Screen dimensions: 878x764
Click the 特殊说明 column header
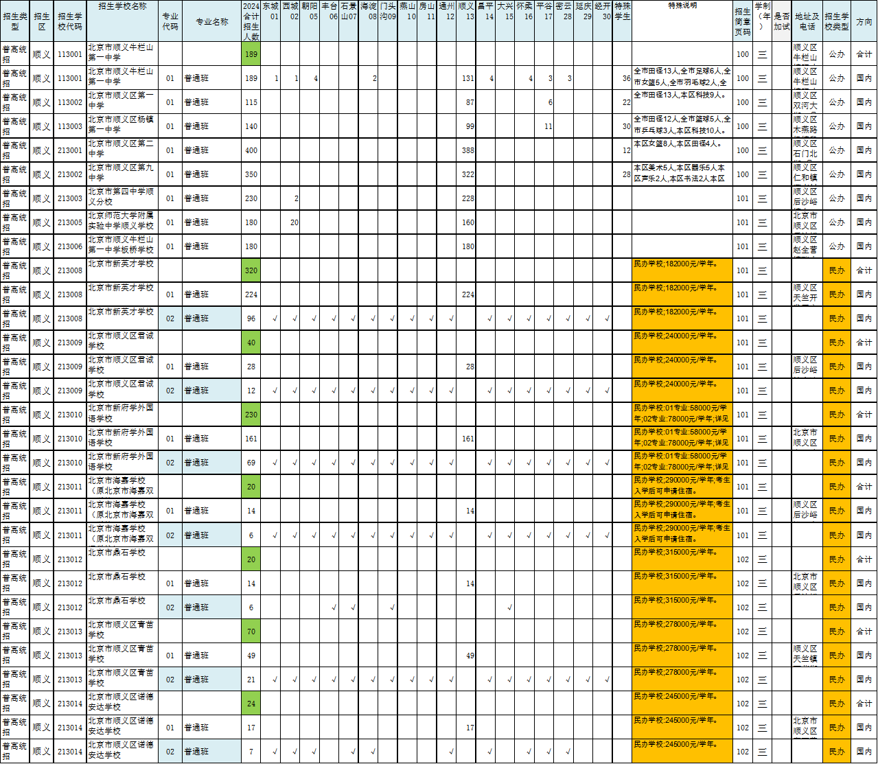pyautogui.click(x=682, y=6)
